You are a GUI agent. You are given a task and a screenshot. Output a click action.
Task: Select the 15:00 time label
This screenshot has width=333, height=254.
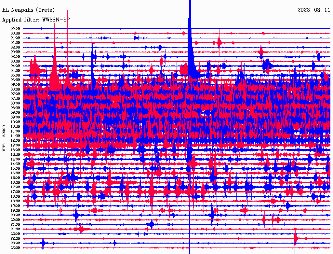(15, 168)
